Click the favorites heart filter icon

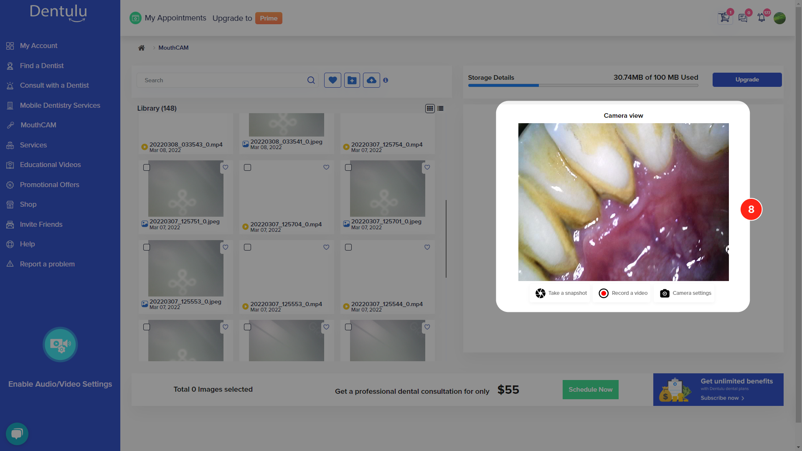[332, 80]
